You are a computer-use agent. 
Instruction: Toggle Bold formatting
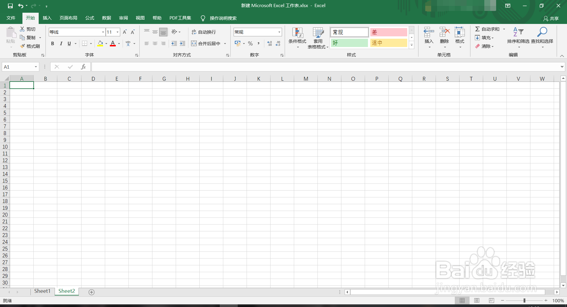pyautogui.click(x=53, y=43)
